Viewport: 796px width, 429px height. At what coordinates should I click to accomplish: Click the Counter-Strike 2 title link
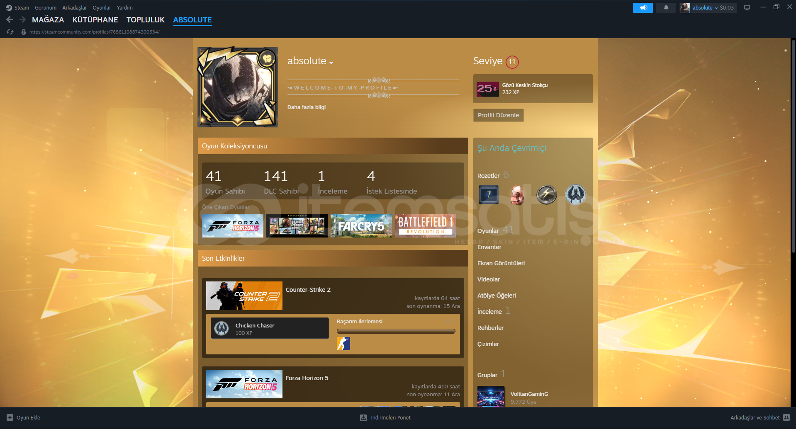308,290
